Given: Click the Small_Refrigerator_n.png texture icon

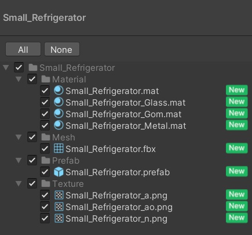Looking at the screenshot, I should 59,218.
